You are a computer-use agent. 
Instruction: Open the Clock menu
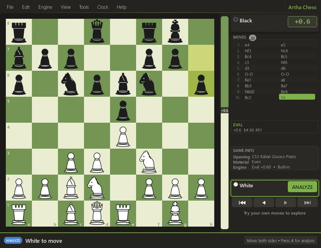click(103, 7)
